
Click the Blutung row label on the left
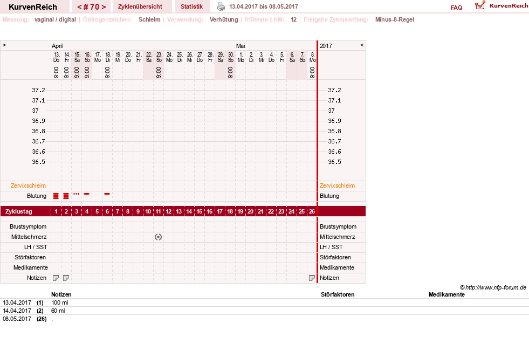(x=37, y=196)
